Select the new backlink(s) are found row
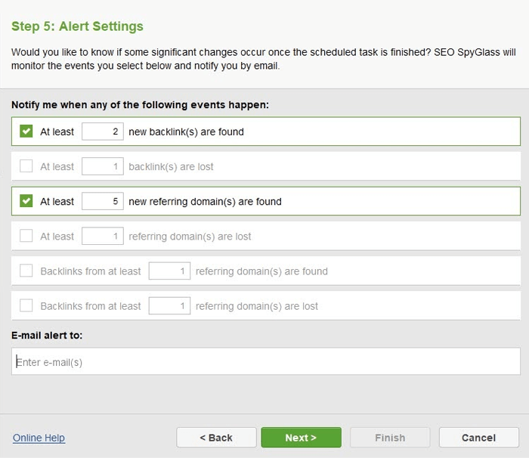The height and width of the screenshot is (458, 529). tap(266, 132)
